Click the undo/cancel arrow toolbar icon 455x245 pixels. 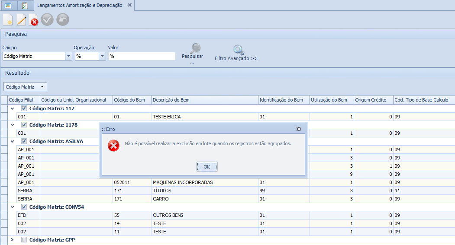pos(62,19)
